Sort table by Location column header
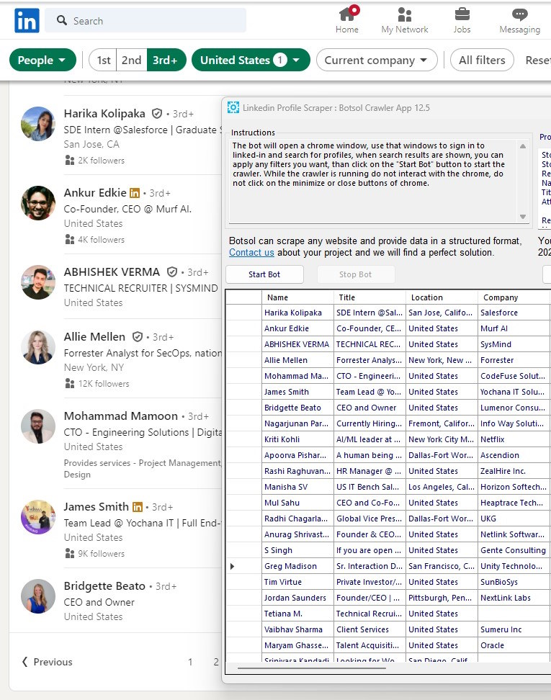The width and height of the screenshot is (551, 700). coord(442,297)
